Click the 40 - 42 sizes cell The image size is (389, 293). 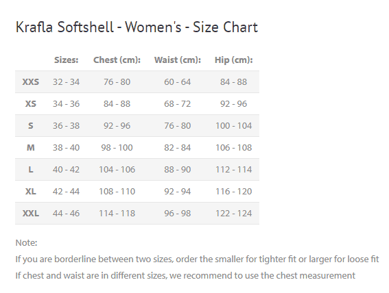pos(67,170)
